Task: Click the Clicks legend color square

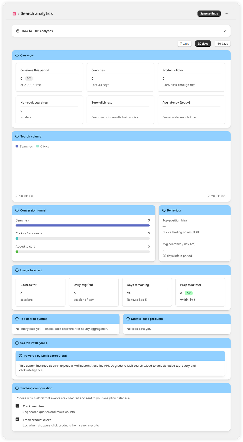Action: pyautogui.click(x=38, y=146)
